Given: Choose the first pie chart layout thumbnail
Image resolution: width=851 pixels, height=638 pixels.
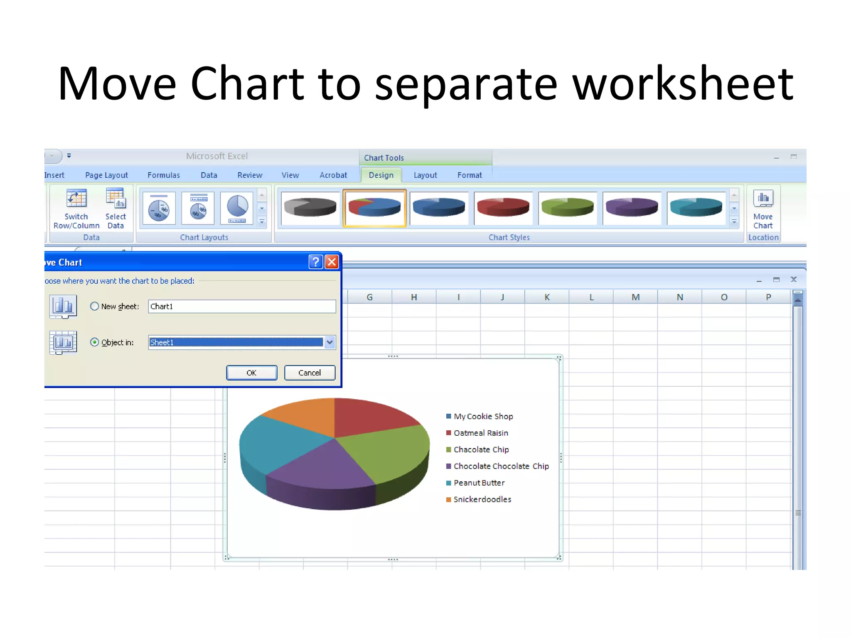Looking at the screenshot, I should [x=159, y=208].
